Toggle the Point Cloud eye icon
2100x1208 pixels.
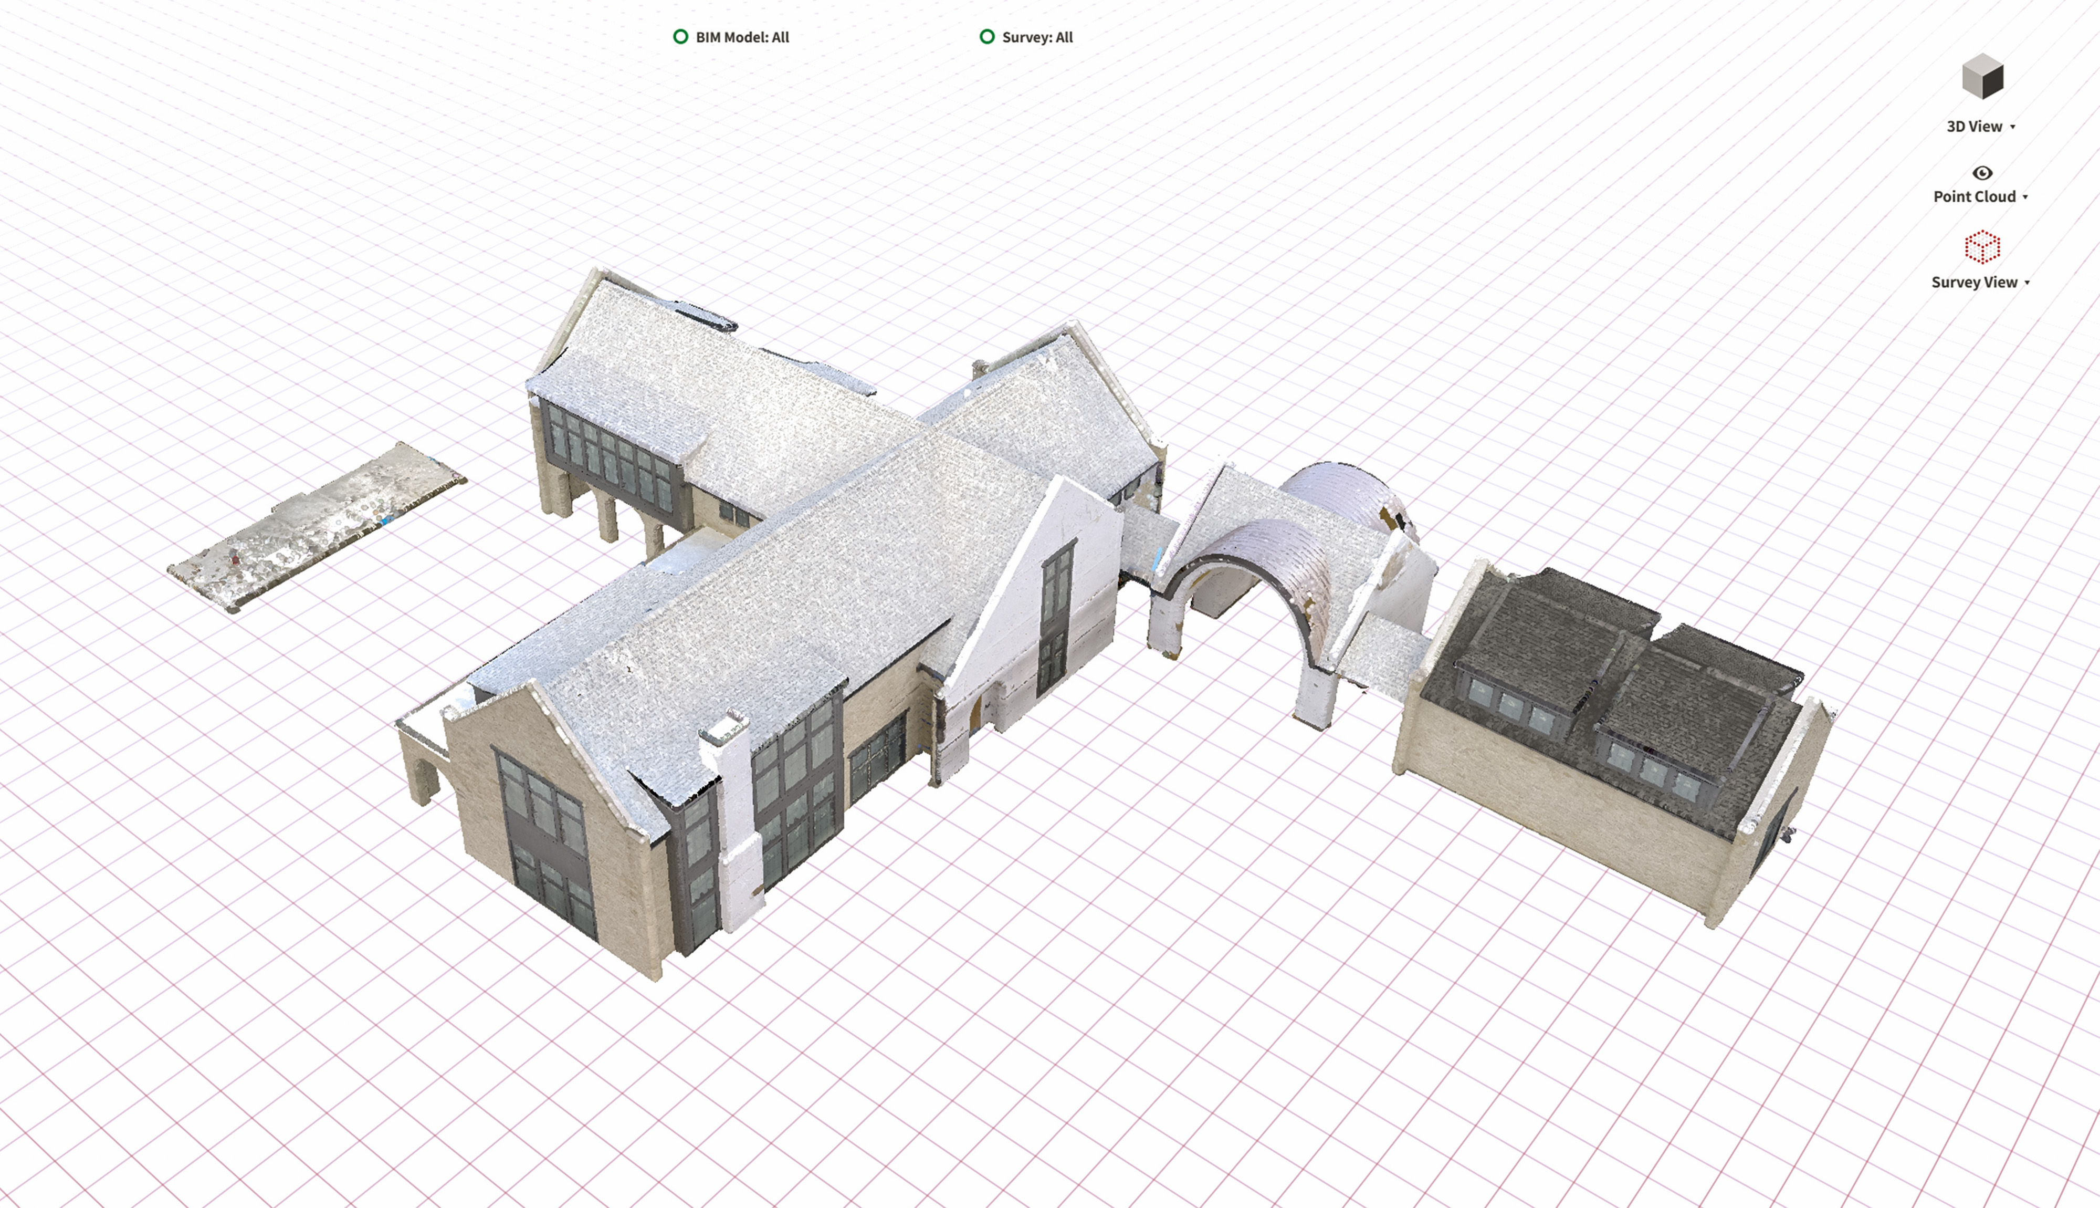click(1982, 173)
